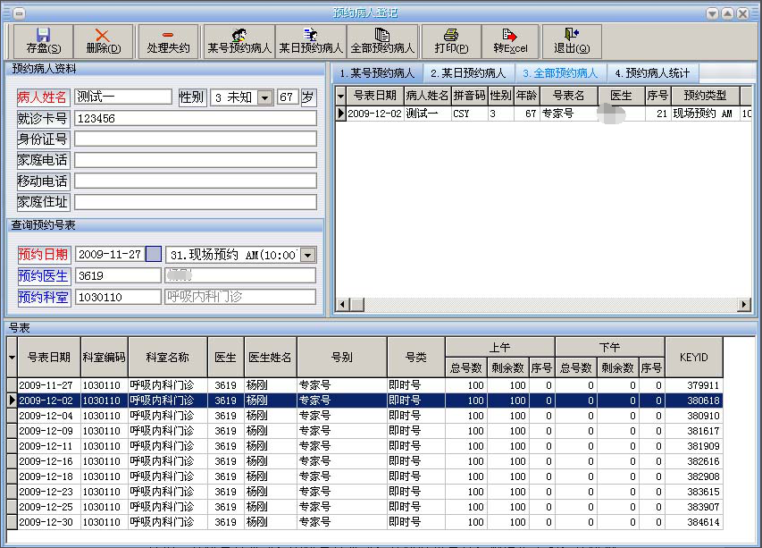Delete the appointment using 删除(D)
The image size is (762, 548).
click(103, 41)
